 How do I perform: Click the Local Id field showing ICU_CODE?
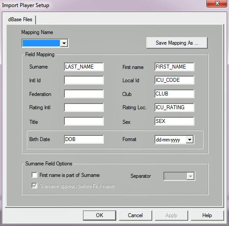click(x=174, y=80)
